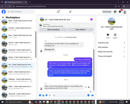Bookmark this page star icon
This screenshot has width=130, height=104.
[119, 6]
